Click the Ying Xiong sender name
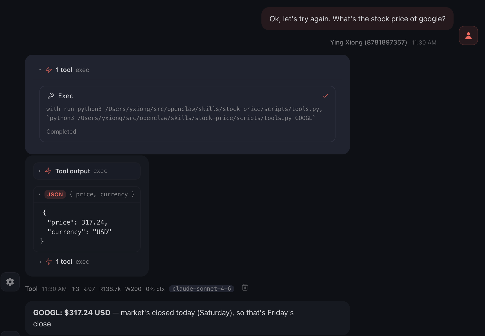Screen dimensions: 485x336 pyautogui.click(x=368, y=42)
